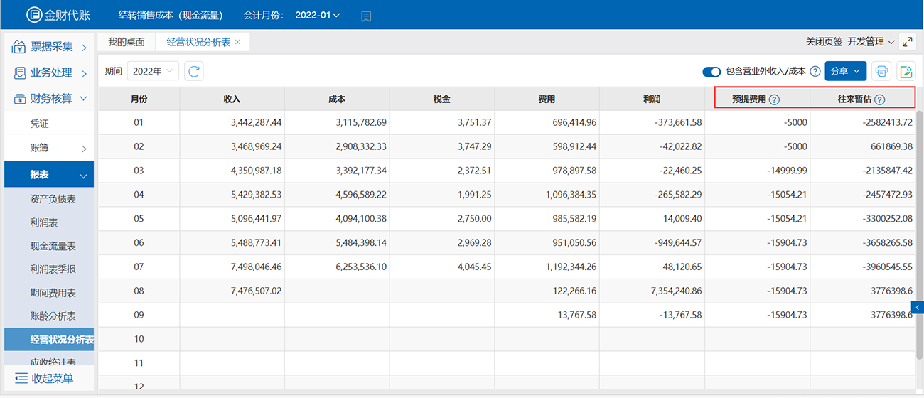Viewport: 924px width, 398px height.
Task: Open the accounting month 2022-01 dropdown
Action: (317, 15)
